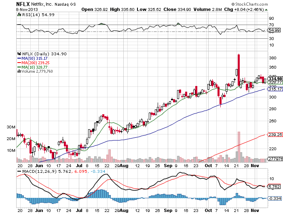Click the StockCharts.com attribution text

coord(249,4)
